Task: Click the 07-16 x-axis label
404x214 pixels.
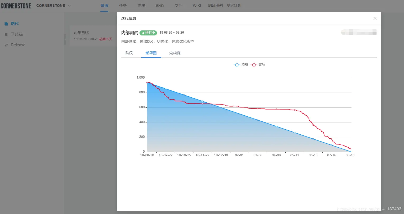Action: (x=332, y=155)
